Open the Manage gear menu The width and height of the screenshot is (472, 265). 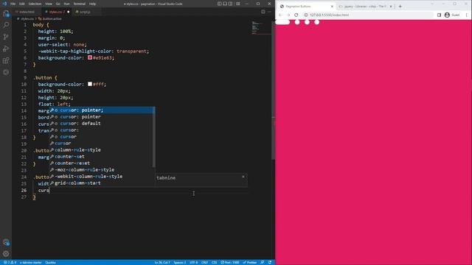tap(6, 253)
